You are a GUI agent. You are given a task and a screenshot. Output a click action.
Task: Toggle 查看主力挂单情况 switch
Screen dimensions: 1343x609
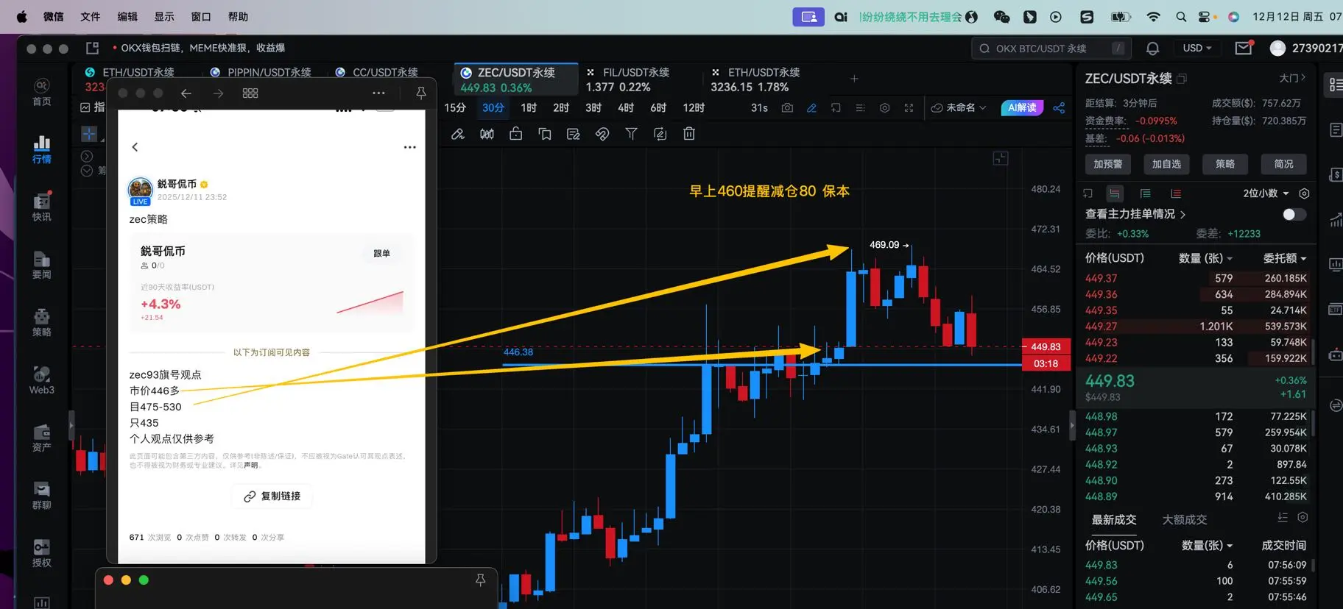[1294, 214]
